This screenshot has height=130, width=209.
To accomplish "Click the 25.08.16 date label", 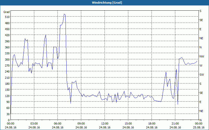I will 199,127.
